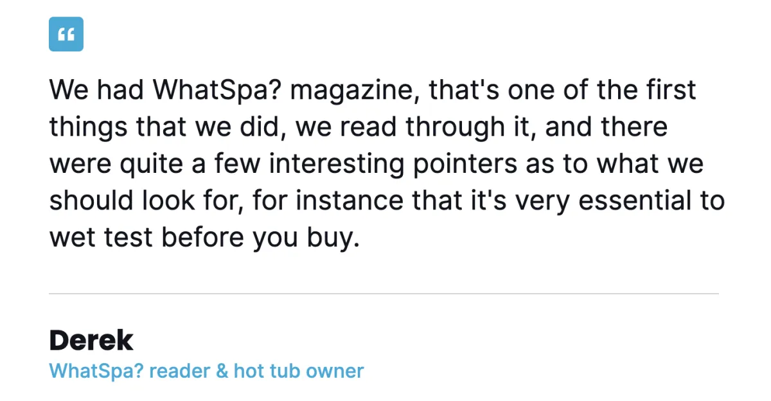Click the blue quotation mark icon

tap(66, 34)
